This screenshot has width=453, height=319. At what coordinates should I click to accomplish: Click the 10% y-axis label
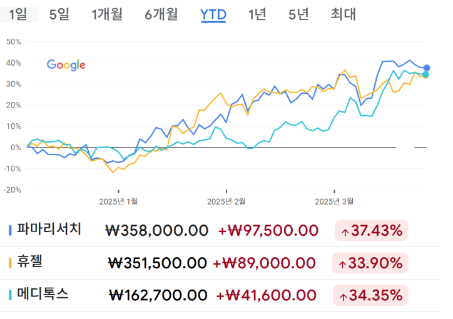pos(14,126)
